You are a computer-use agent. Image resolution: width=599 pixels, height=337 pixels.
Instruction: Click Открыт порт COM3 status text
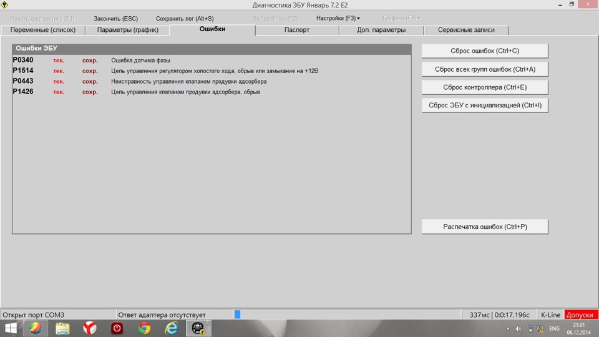coord(33,315)
